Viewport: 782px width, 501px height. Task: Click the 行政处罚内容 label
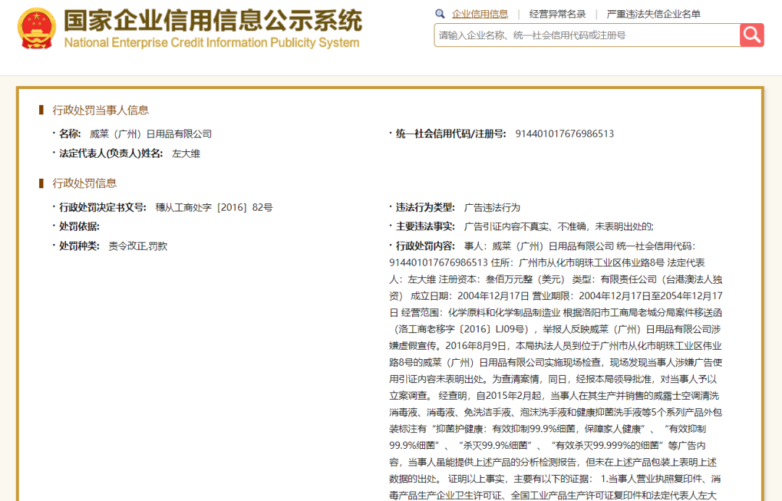[x=425, y=246]
